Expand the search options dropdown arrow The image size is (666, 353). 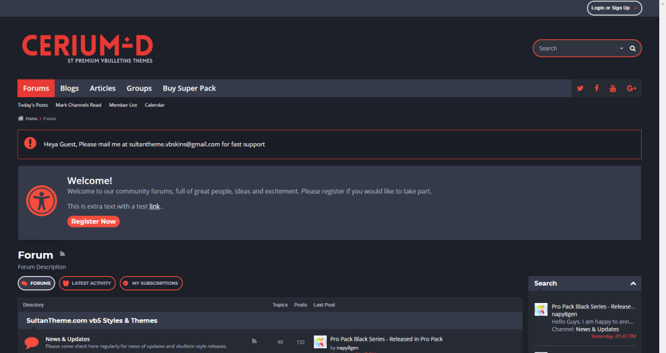click(x=621, y=49)
